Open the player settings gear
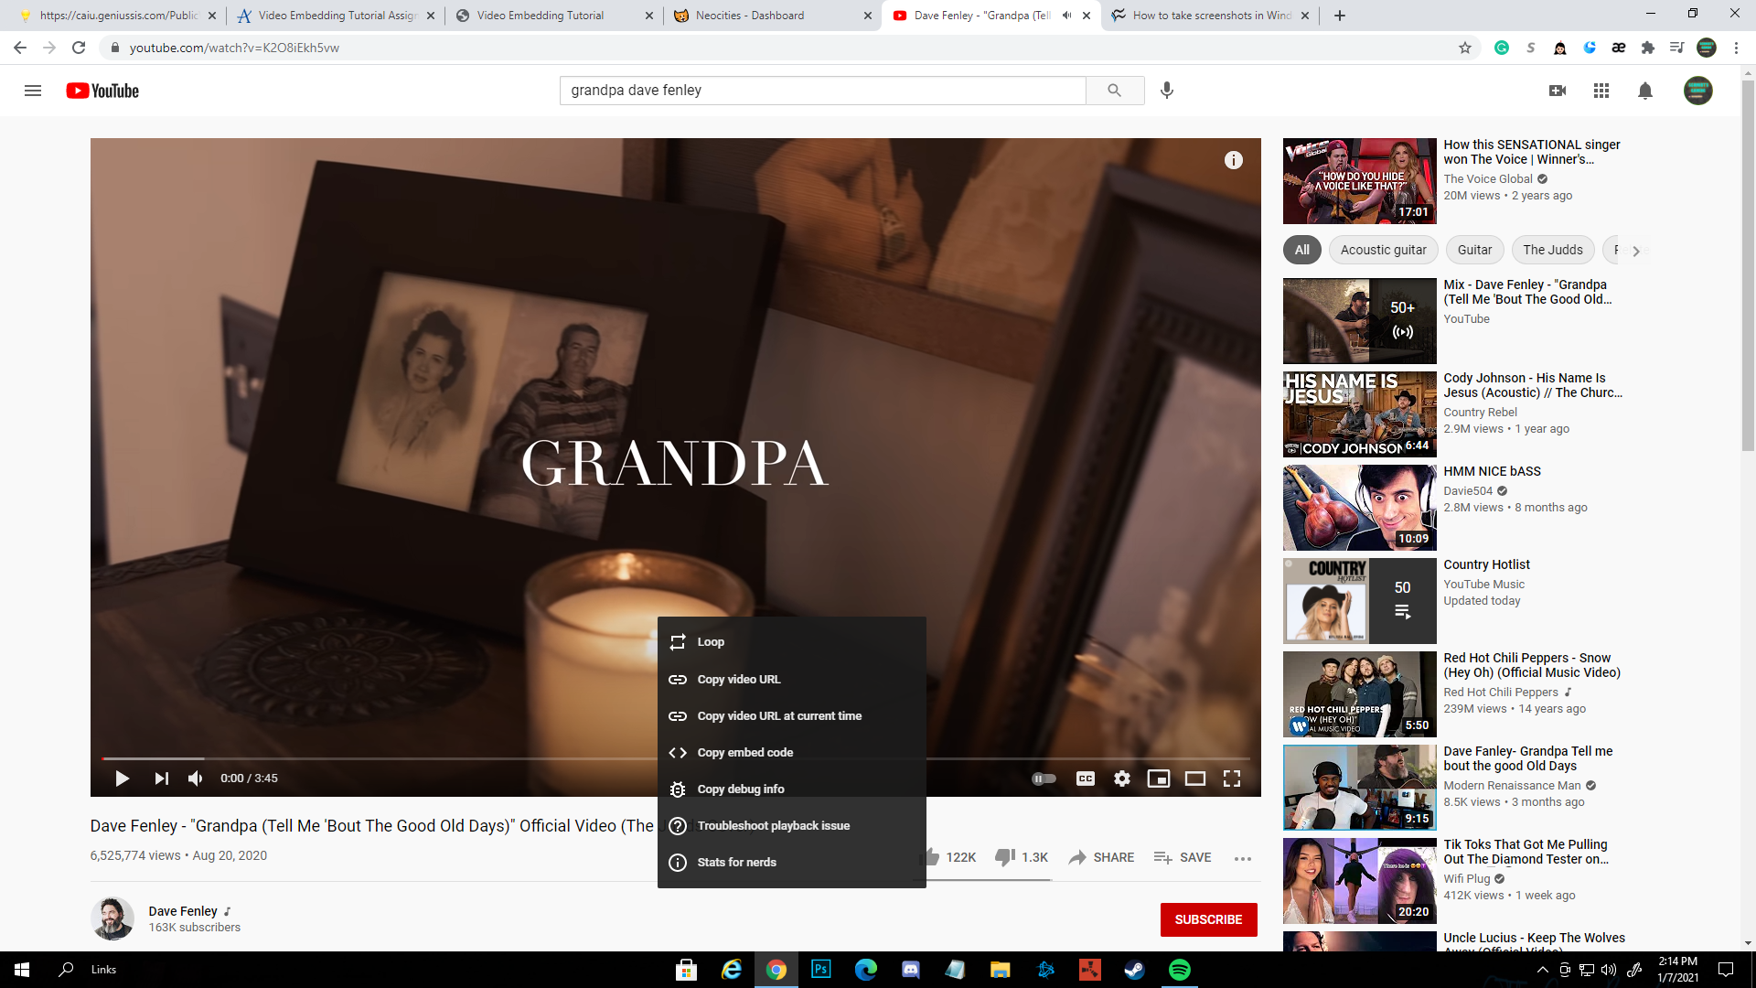1756x988 pixels. click(x=1122, y=779)
